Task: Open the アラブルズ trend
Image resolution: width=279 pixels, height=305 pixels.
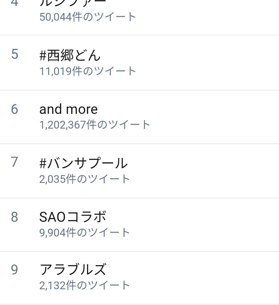Action: 73,269
